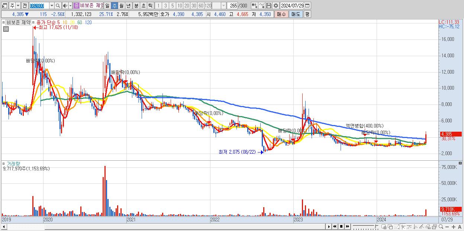Choose the 1 interval button

(158, 6)
